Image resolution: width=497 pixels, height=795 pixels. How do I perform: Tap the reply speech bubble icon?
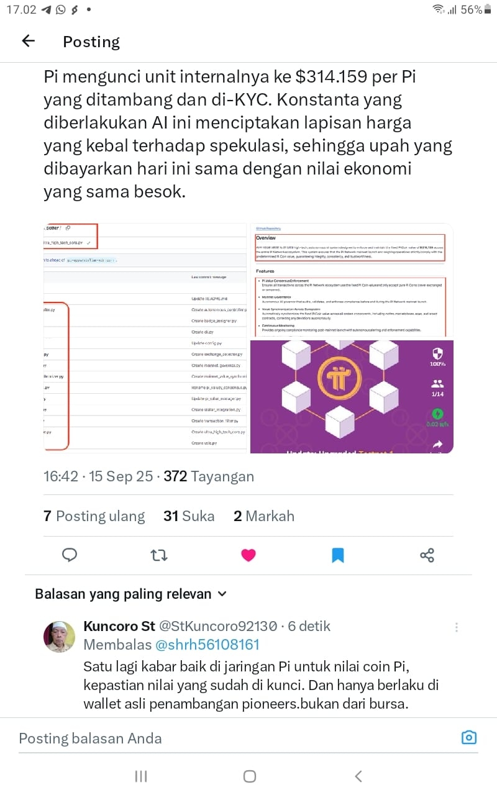tap(70, 555)
